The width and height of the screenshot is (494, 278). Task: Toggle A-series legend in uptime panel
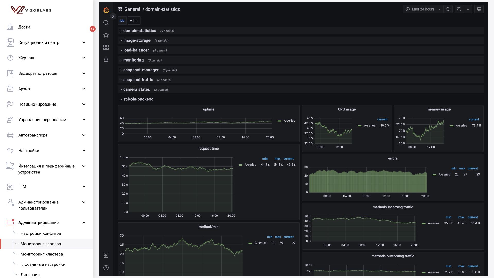tap(289, 121)
